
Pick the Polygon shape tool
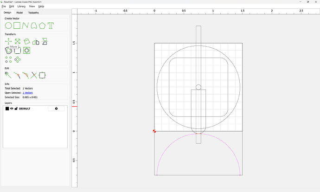[x=42, y=26]
